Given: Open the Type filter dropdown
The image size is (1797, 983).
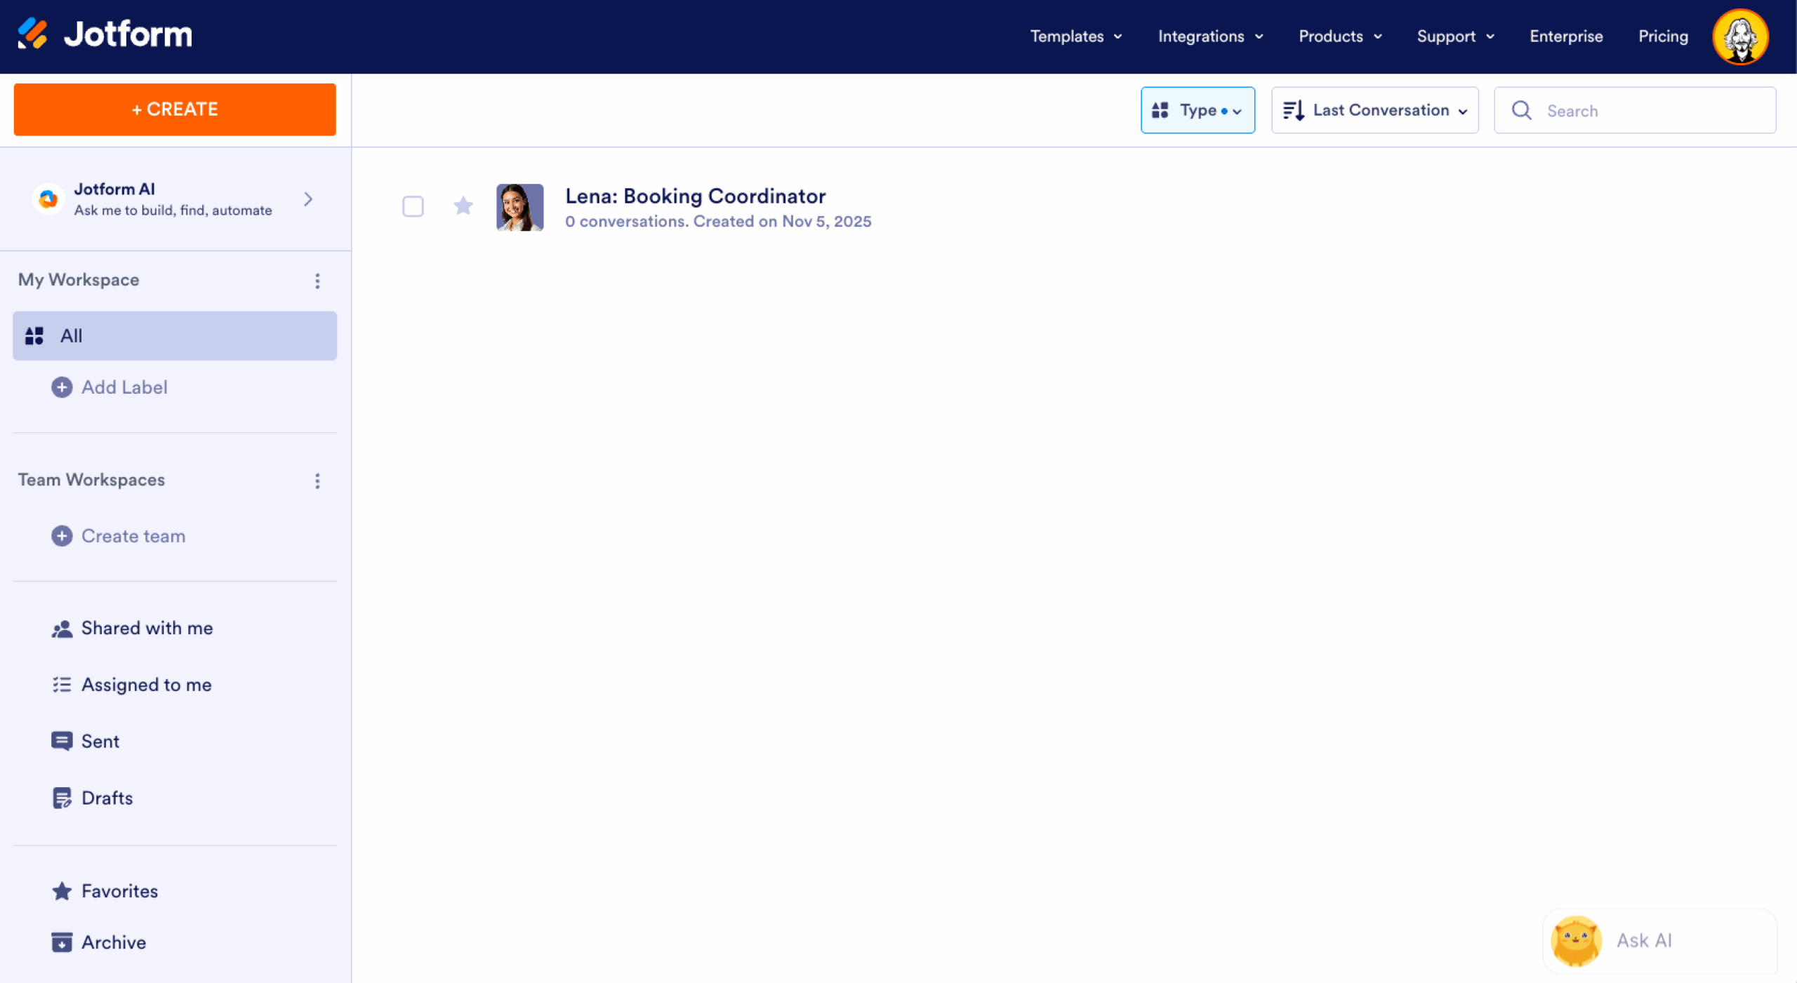Looking at the screenshot, I should (x=1198, y=110).
